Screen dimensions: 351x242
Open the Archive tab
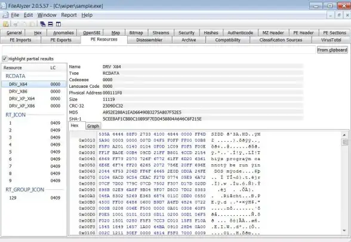click(x=189, y=40)
